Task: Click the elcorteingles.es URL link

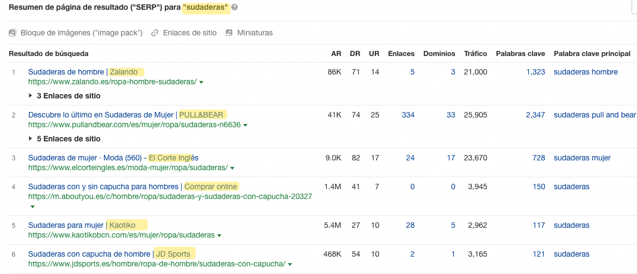Action: click(128, 167)
